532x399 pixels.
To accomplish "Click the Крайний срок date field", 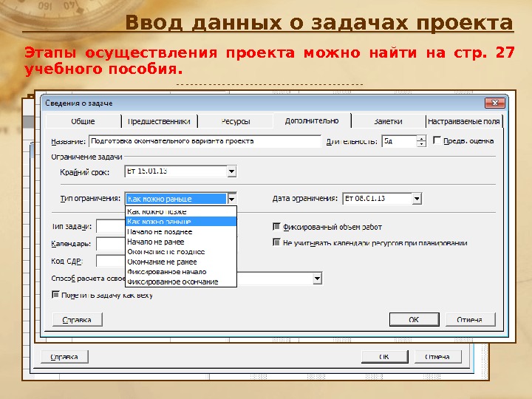I will [x=176, y=171].
